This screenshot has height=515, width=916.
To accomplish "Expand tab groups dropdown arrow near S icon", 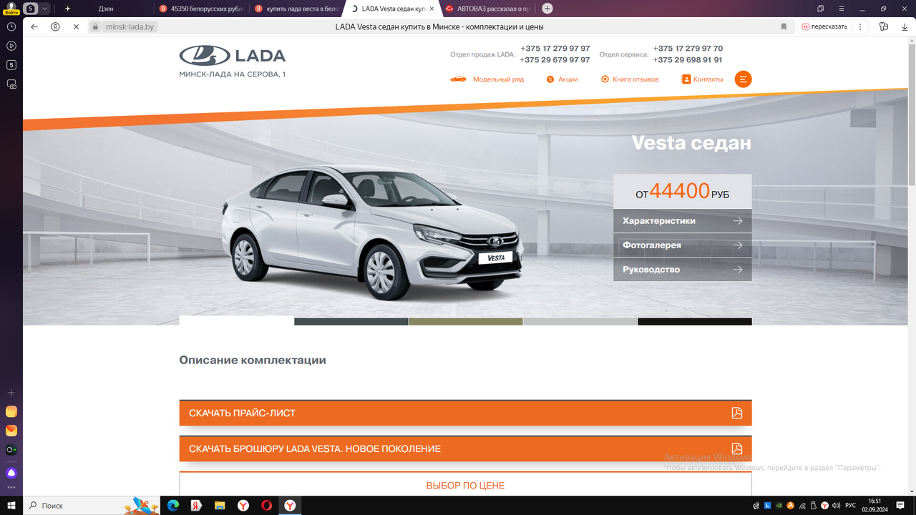I will pos(45,9).
